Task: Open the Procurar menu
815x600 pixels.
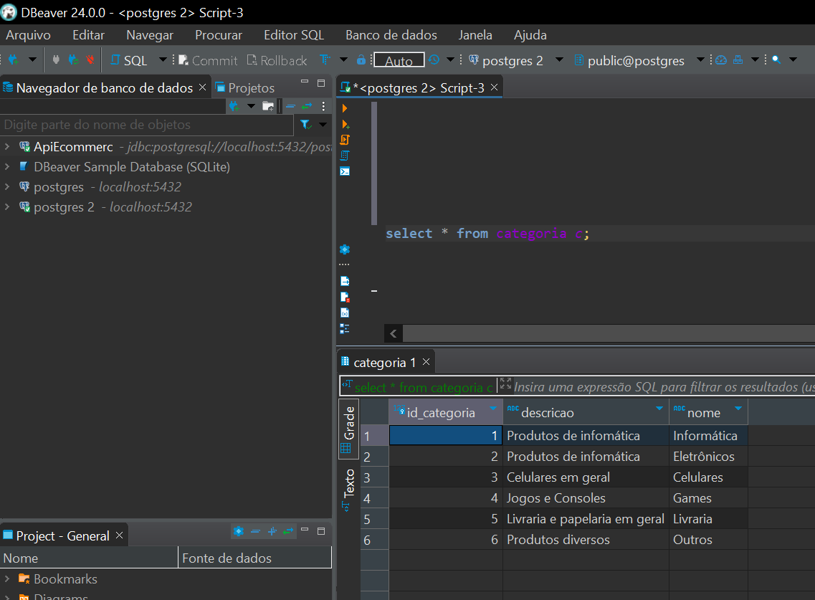Action: (x=219, y=35)
